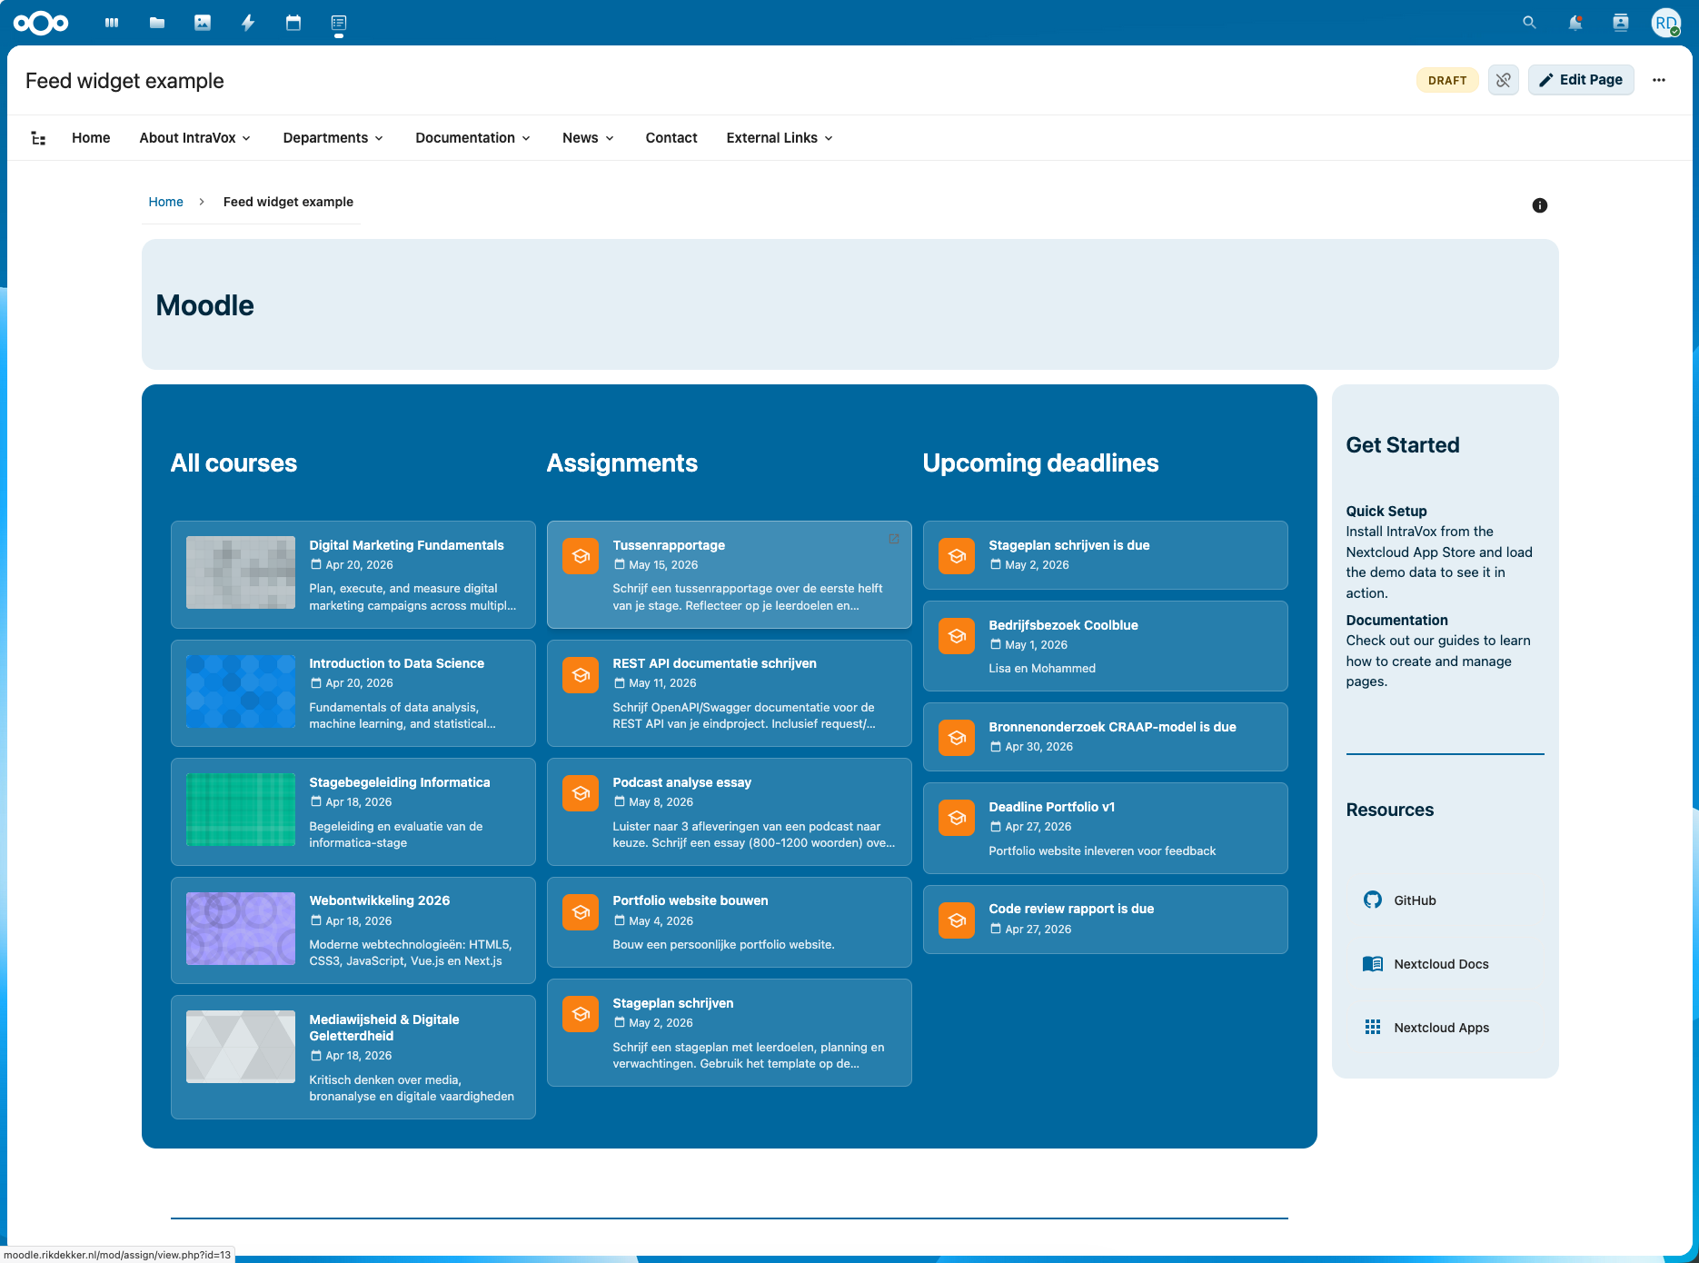The height and width of the screenshot is (1263, 1699).
Task: Click the DRAFT status badge
Action: (x=1447, y=80)
